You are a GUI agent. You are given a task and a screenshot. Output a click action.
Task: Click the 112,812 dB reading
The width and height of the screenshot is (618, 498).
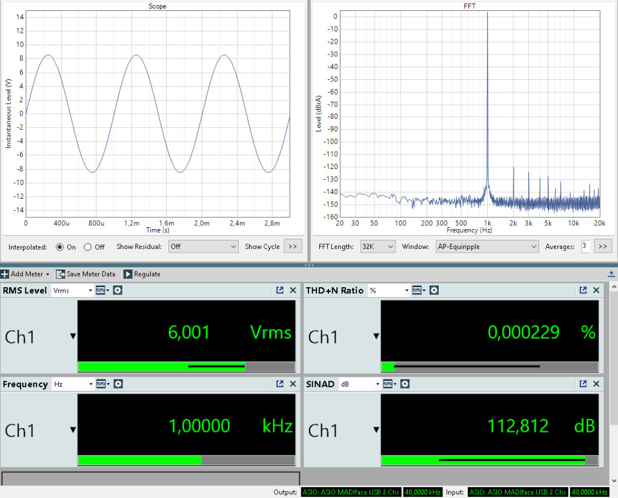pyautogui.click(x=541, y=426)
